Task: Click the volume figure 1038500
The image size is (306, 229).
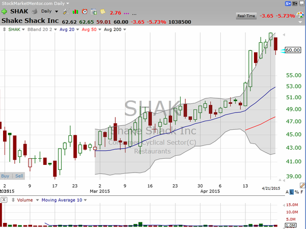Action: tap(180, 22)
